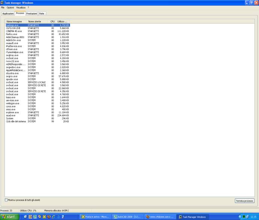The width and height of the screenshot is (259, 220).
Task: Switch to the Rete tab
Action: (42, 14)
